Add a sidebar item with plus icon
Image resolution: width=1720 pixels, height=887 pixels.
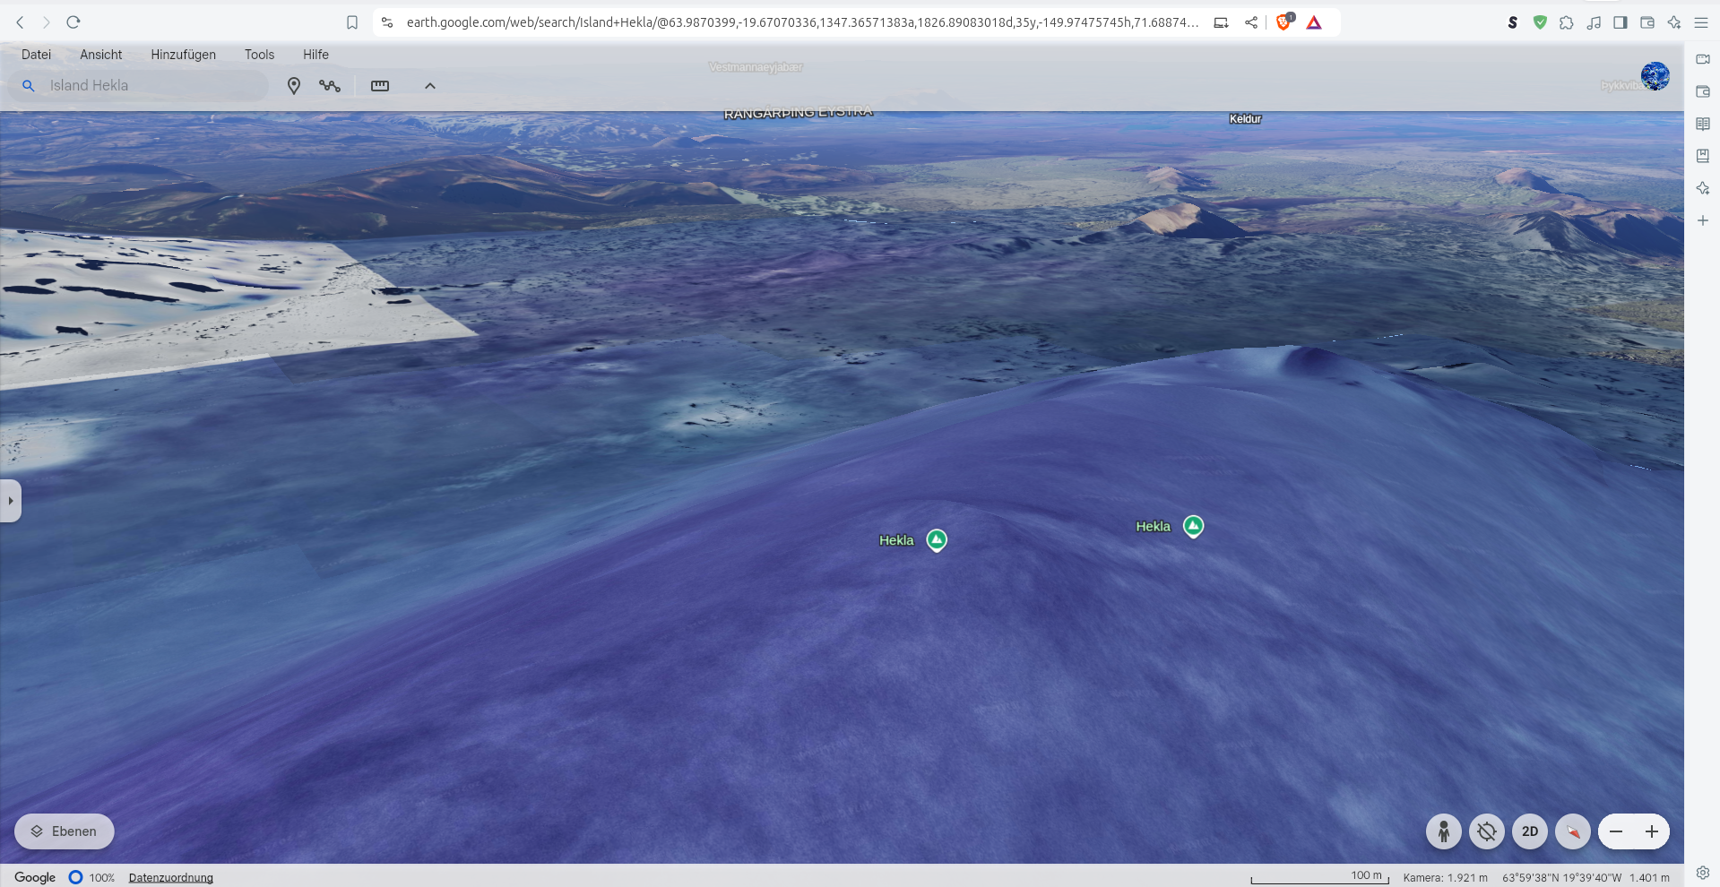[1703, 220]
